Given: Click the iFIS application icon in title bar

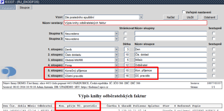Looking at the screenshot, I should click(2, 2).
